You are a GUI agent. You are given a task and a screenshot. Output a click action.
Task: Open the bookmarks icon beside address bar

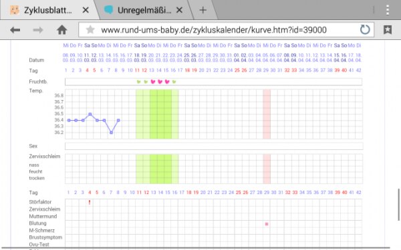pos(388,30)
